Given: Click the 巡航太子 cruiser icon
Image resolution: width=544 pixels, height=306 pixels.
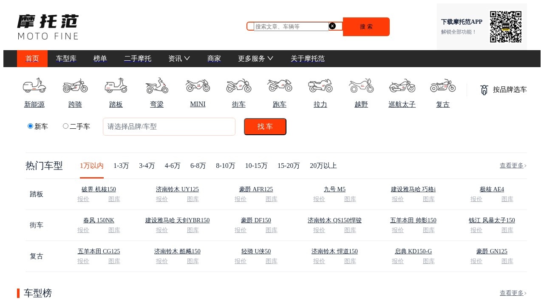Looking at the screenshot, I should 402,85.
